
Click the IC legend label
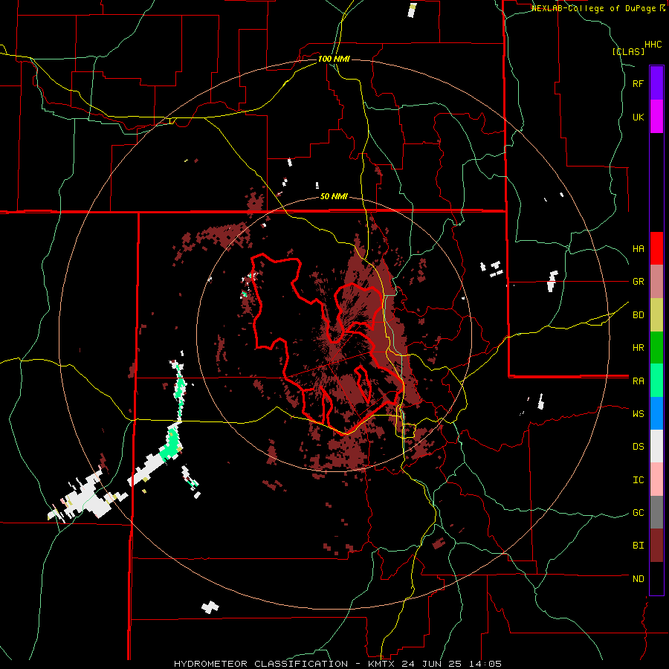coord(638,480)
